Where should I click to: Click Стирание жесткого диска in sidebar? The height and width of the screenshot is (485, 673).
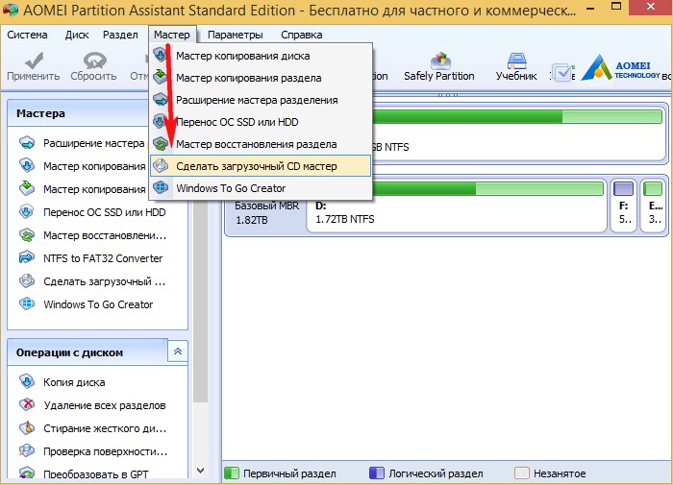[104, 428]
